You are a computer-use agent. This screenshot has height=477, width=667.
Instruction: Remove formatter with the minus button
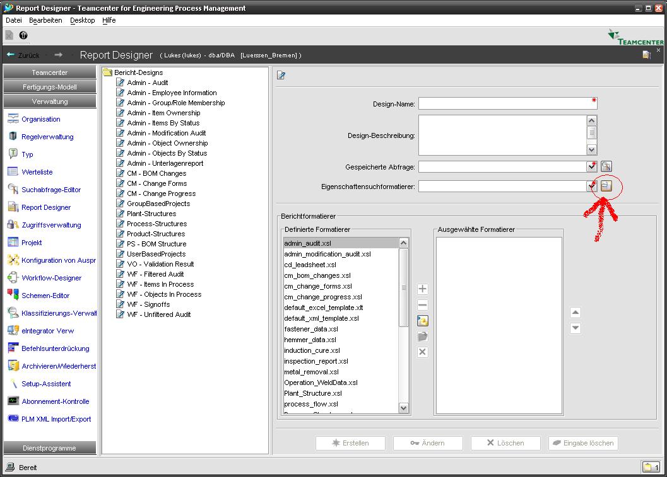(x=422, y=305)
